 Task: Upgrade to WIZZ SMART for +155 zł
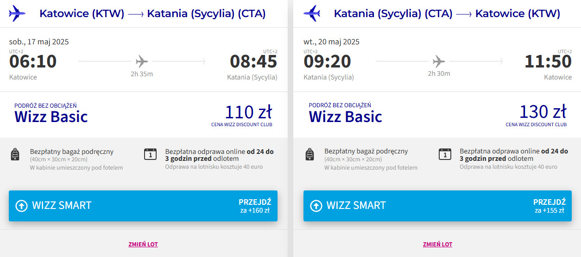tap(437, 206)
